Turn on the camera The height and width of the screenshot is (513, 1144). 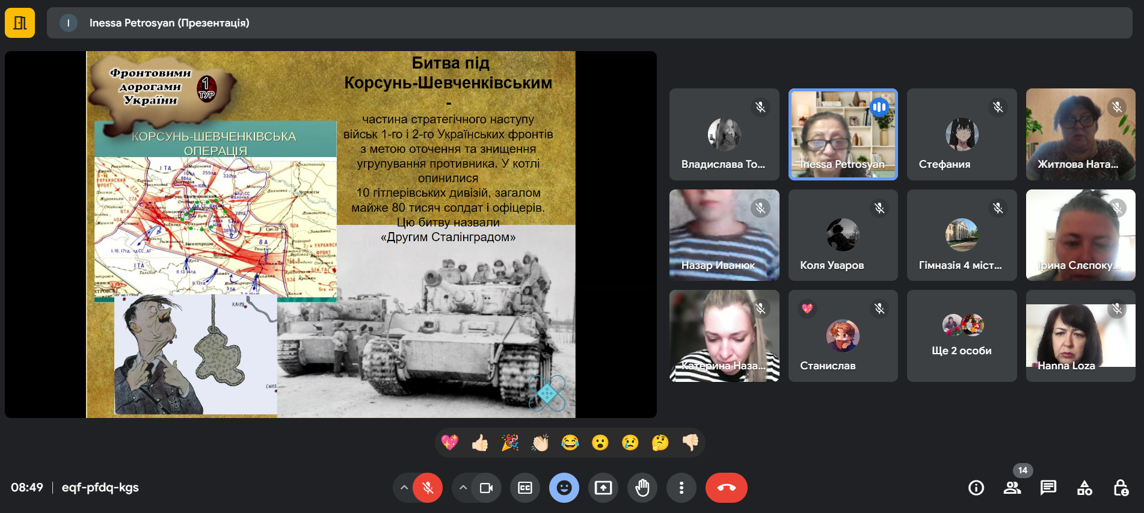click(x=486, y=488)
